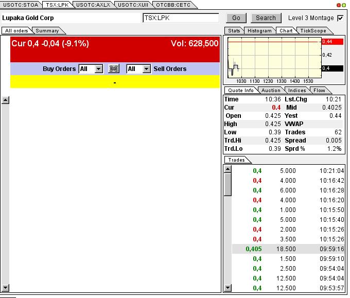The image size is (350, 298).
Task: Click up arrow of the orders scrollbar
Action: pyautogui.click(x=6, y=100)
